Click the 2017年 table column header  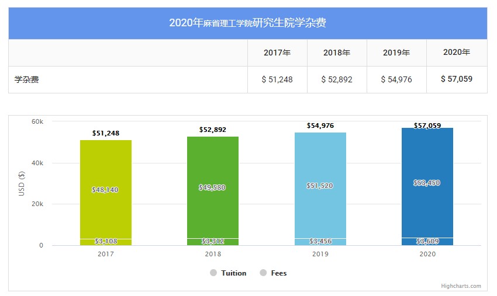[x=277, y=53]
